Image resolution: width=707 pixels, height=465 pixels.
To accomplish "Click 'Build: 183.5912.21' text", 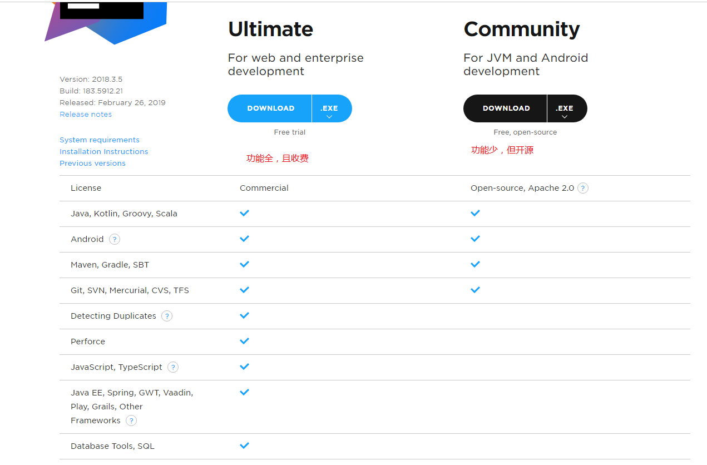I will pos(91,91).
